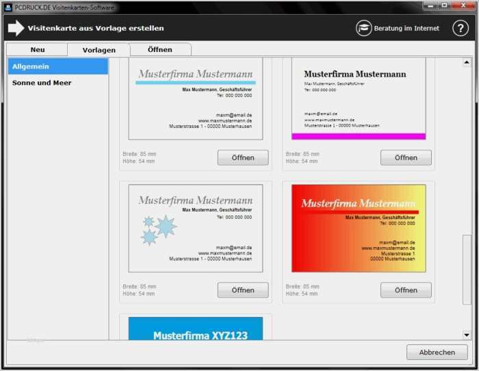The image size is (479, 371).
Task: Click the graduation cap consultation icon
Action: coord(364,28)
